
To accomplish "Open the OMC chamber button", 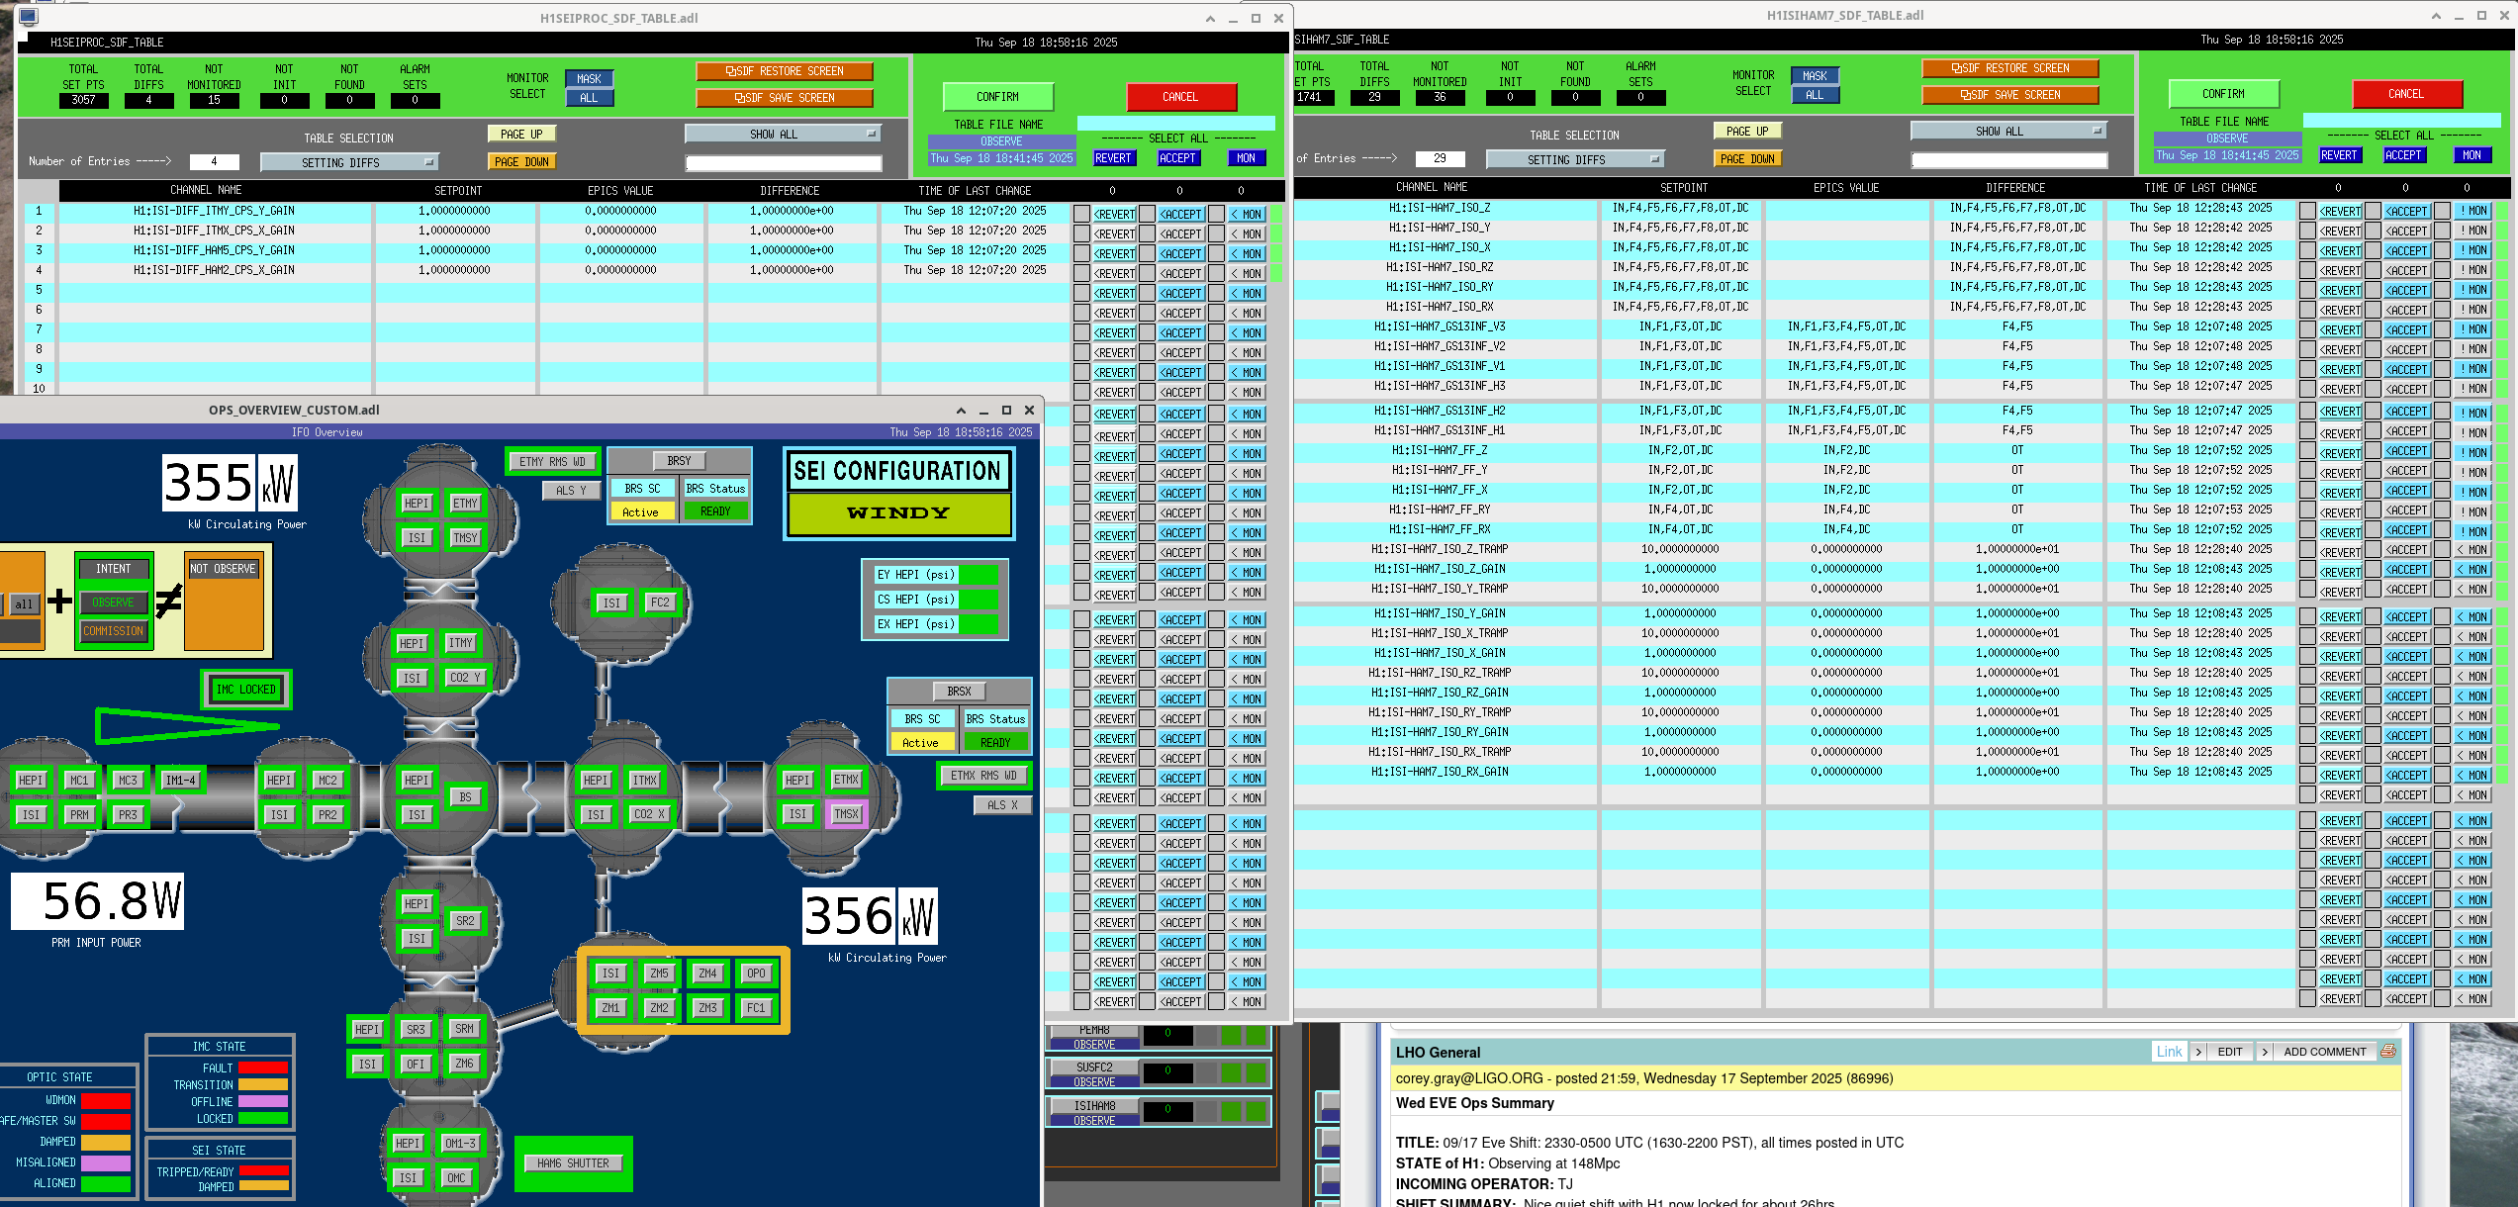I will coord(456,1178).
